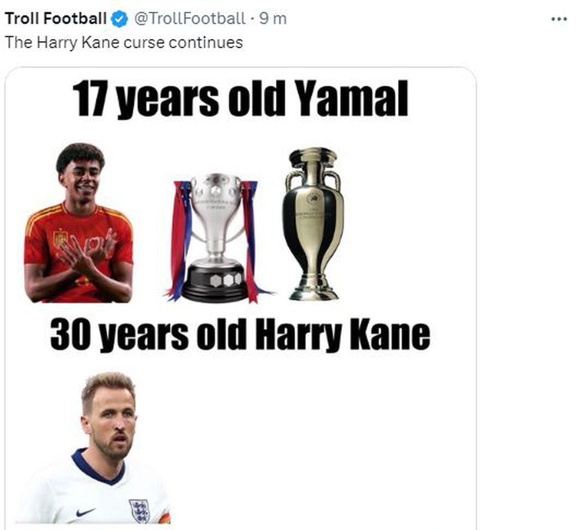Open the 9 m timestamp link
Screen dimensions: 585x530
pyautogui.click(x=273, y=19)
